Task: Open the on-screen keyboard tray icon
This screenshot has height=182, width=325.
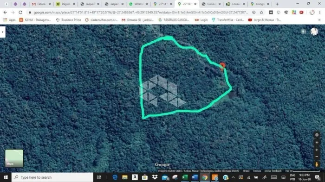Action: pyautogui.click(x=273, y=177)
